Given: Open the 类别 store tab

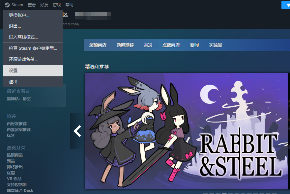Looking at the screenshot, I should tap(148, 45).
